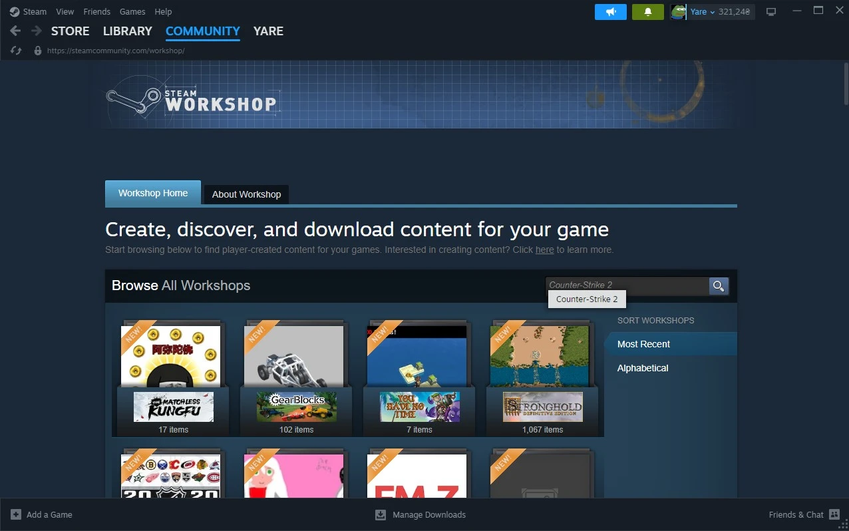The height and width of the screenshot is (531, 849).
Task: Click the You Have No Time logo
Action: pos(420,407)
